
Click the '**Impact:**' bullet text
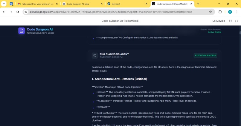[x=103, y=107]
